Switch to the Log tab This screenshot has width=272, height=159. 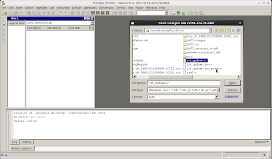click(x=14, y=142)
